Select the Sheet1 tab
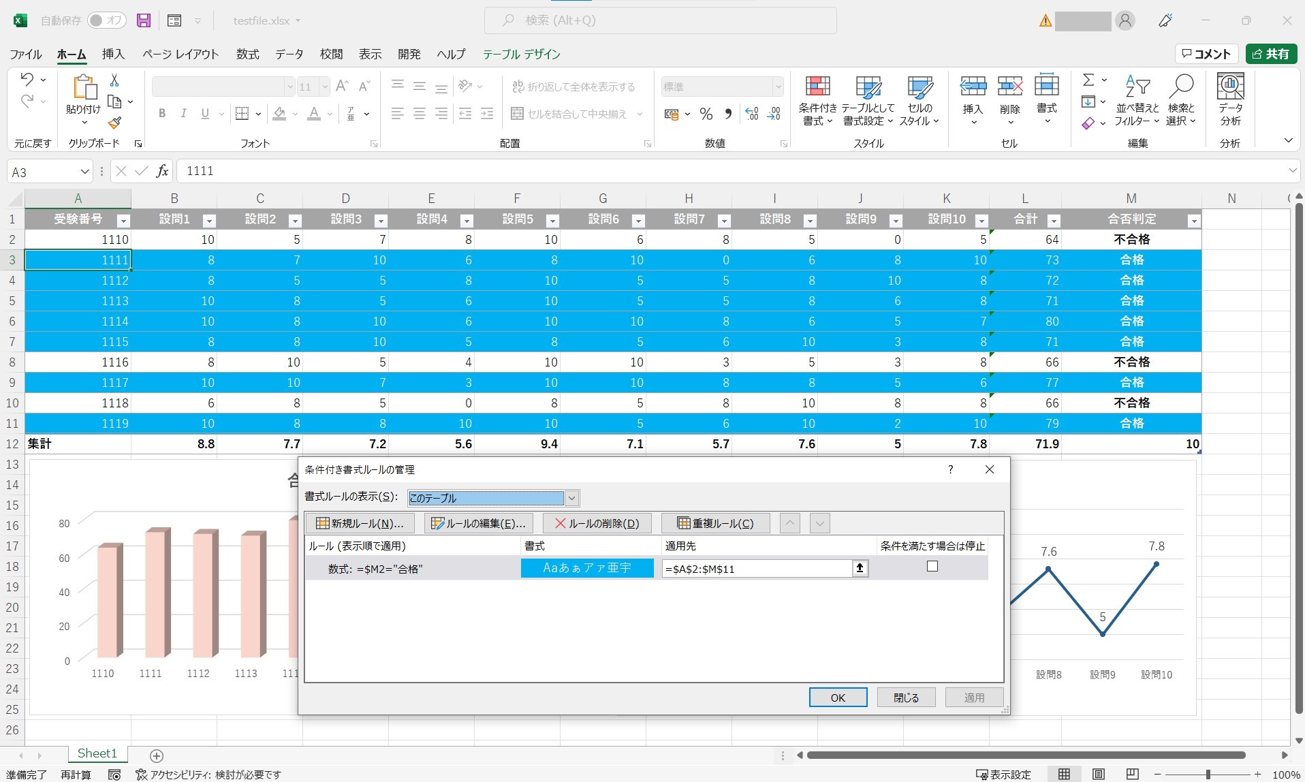 (97, 753)
